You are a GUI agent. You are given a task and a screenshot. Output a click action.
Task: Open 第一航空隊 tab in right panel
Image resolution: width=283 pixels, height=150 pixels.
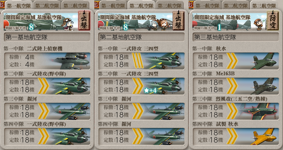tap(207, 6)
